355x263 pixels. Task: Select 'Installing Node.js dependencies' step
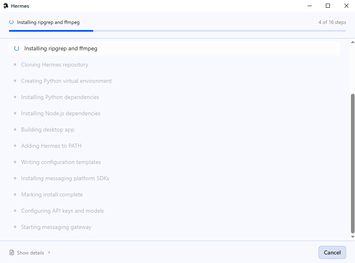61,113
